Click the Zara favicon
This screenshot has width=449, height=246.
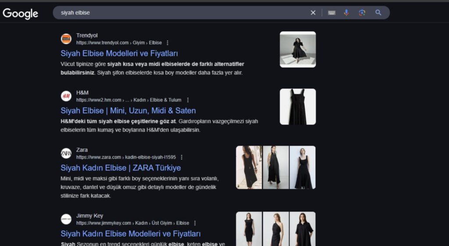pyautogui.click(x=66, y=153)
